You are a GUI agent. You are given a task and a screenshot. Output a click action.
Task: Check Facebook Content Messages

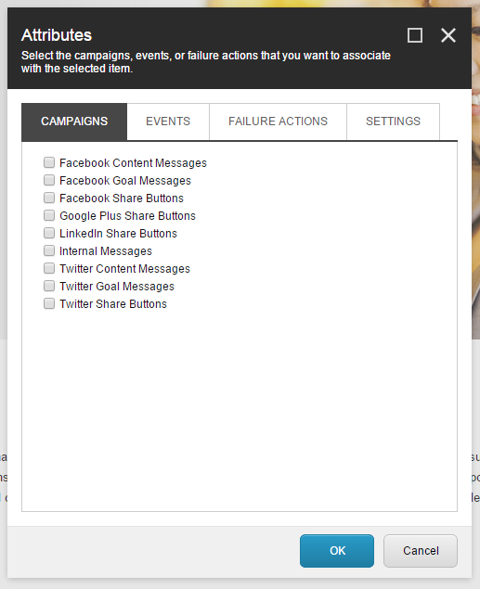(49, 162)
